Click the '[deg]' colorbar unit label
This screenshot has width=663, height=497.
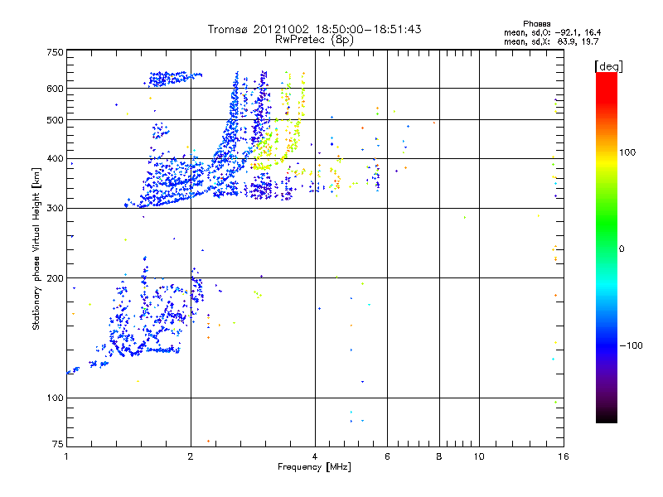[608, 66]
